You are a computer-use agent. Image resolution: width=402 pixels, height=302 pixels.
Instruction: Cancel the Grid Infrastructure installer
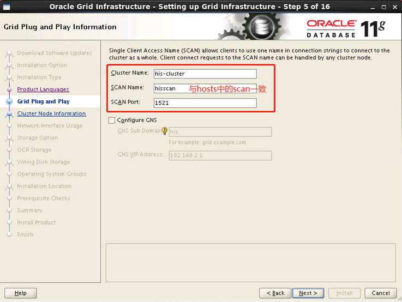point(381,293)
